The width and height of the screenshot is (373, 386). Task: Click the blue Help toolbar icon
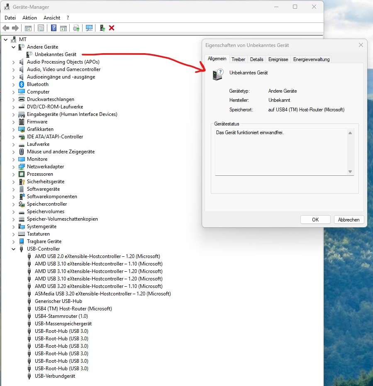tap(54, 28)
